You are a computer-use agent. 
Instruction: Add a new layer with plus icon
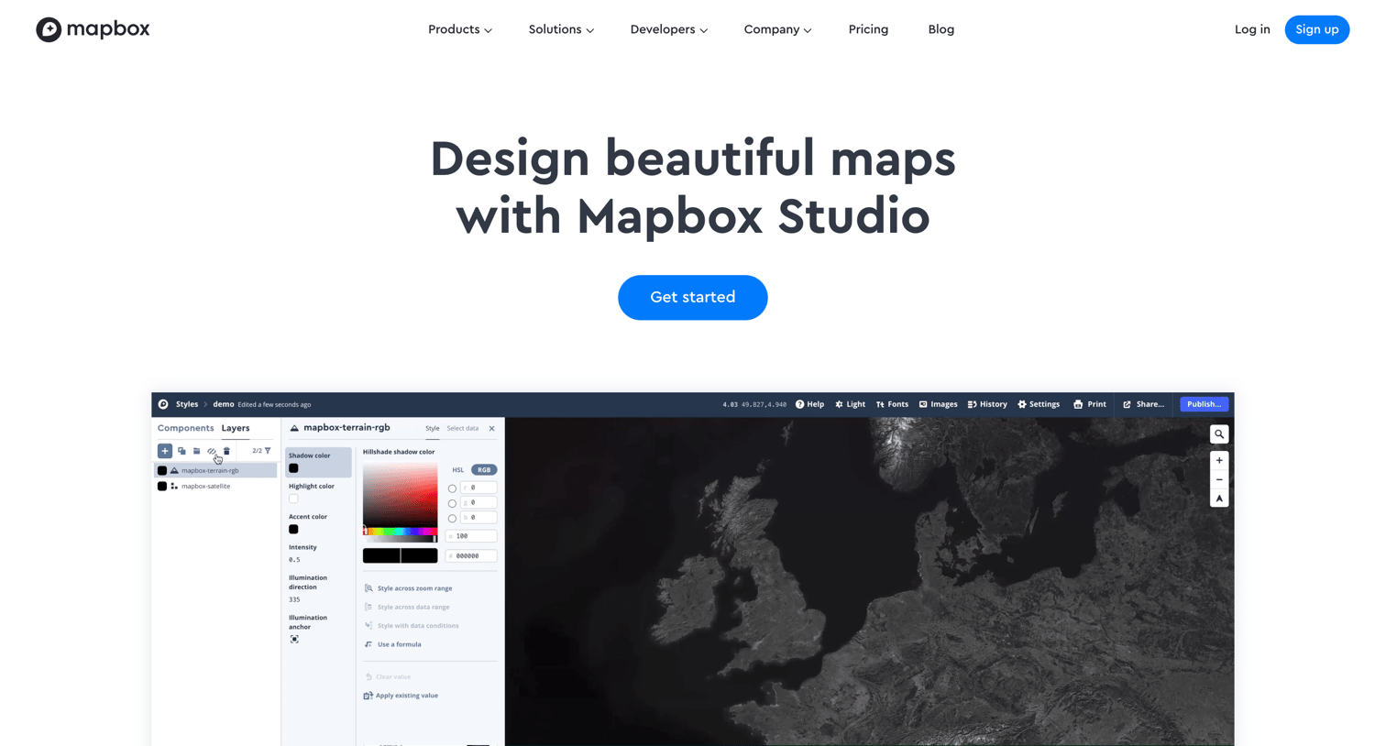[x=165, y=451]
